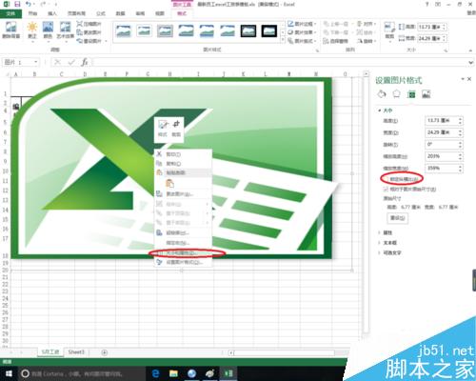The width and height of the screenshot is (476, 381).
Task: Collapse the Size (大小) section in pane
Action: [380, 110]
